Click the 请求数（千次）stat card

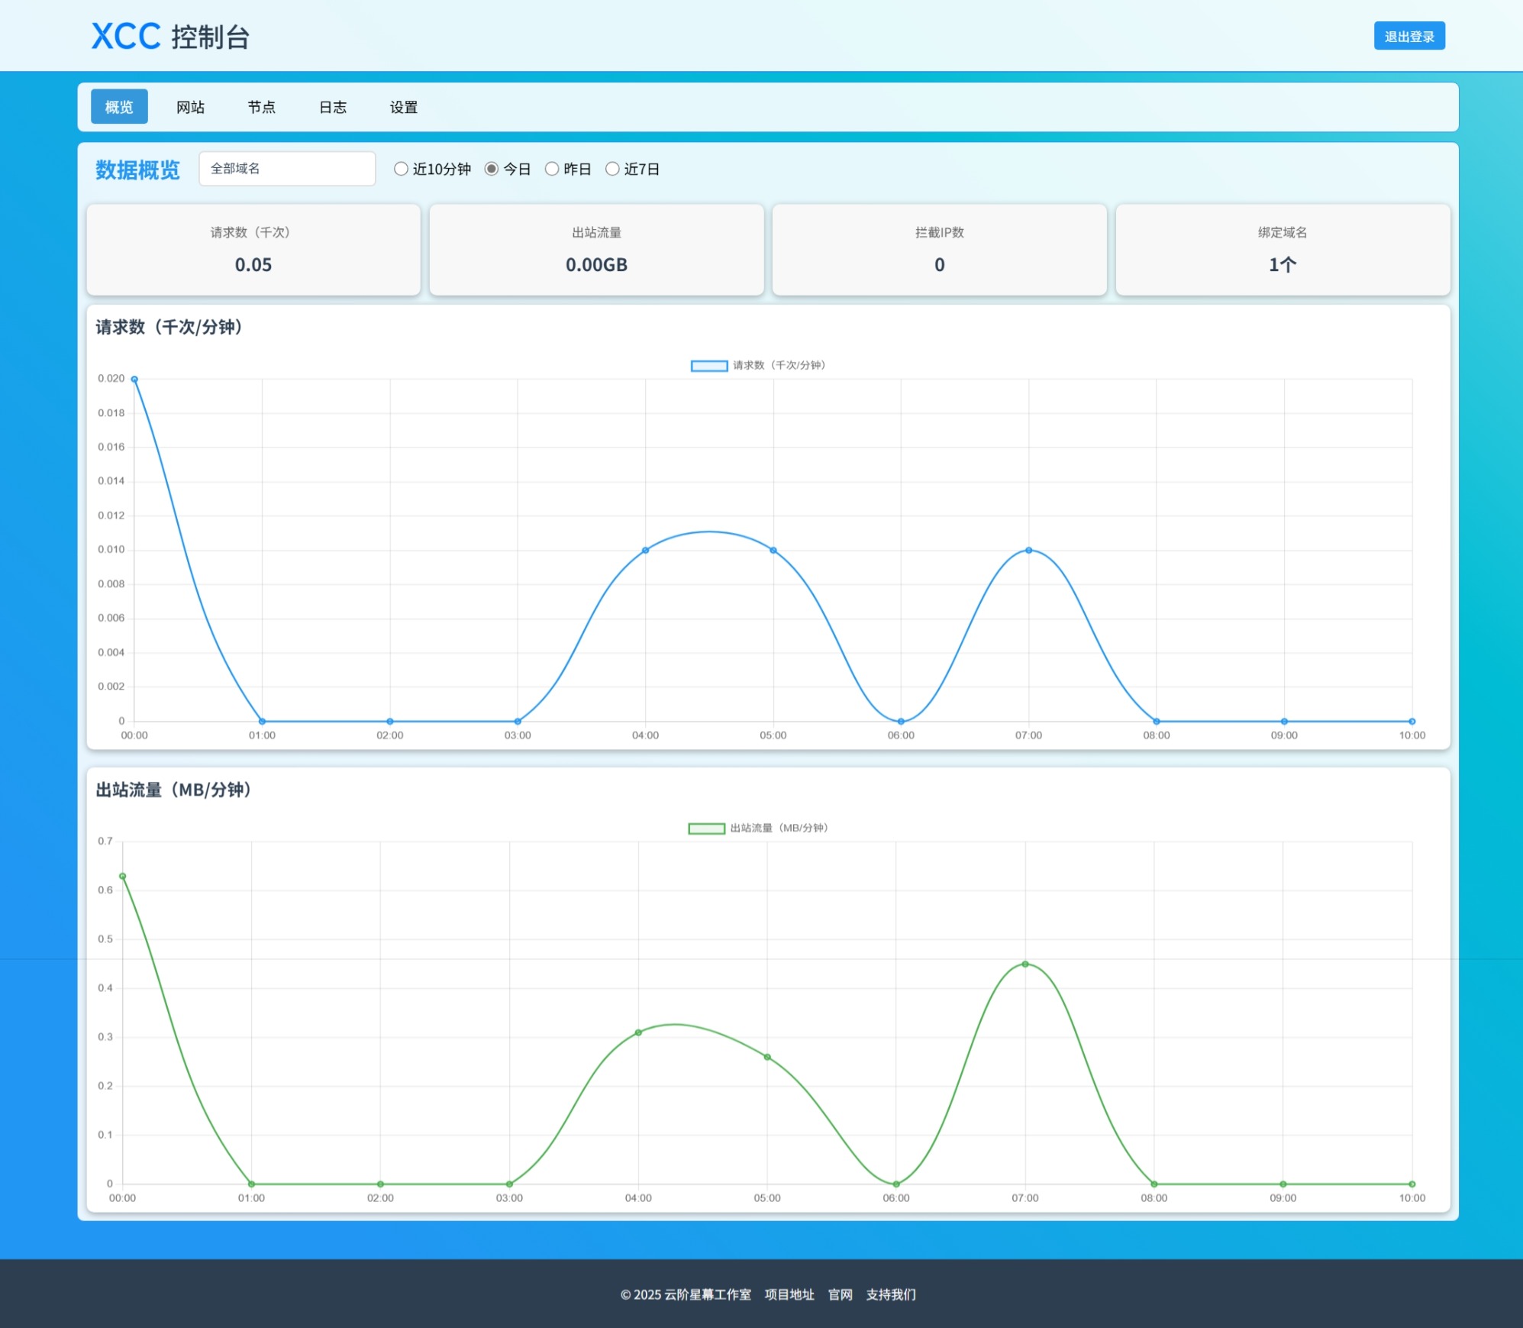coord(253,250)
